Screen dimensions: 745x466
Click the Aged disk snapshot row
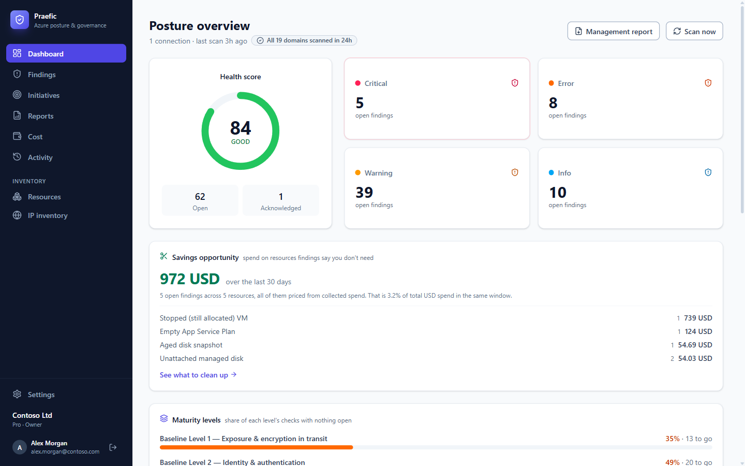coord(436,345)
